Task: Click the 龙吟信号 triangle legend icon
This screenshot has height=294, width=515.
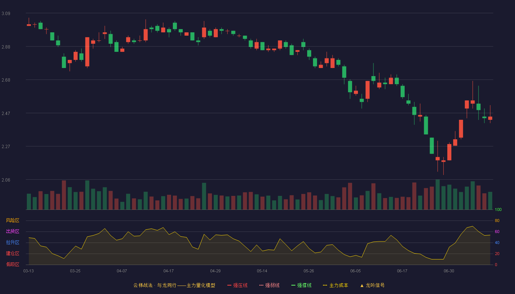Action: [362, 286]
